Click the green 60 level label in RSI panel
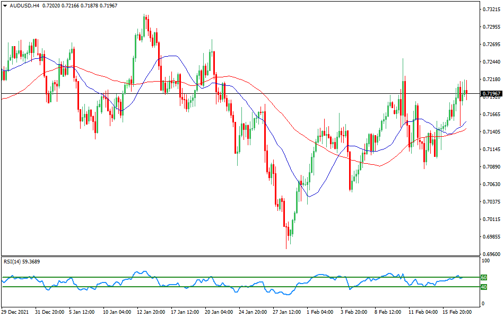The image size is (504, 318). tap(484, 277)
